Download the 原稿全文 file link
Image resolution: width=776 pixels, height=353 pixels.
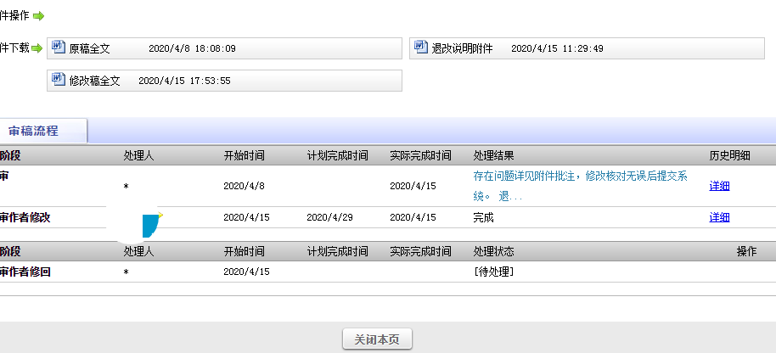89,49
